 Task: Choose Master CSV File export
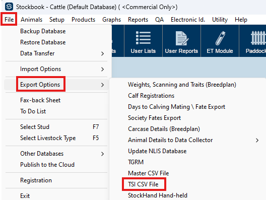(x=149, y=173)
